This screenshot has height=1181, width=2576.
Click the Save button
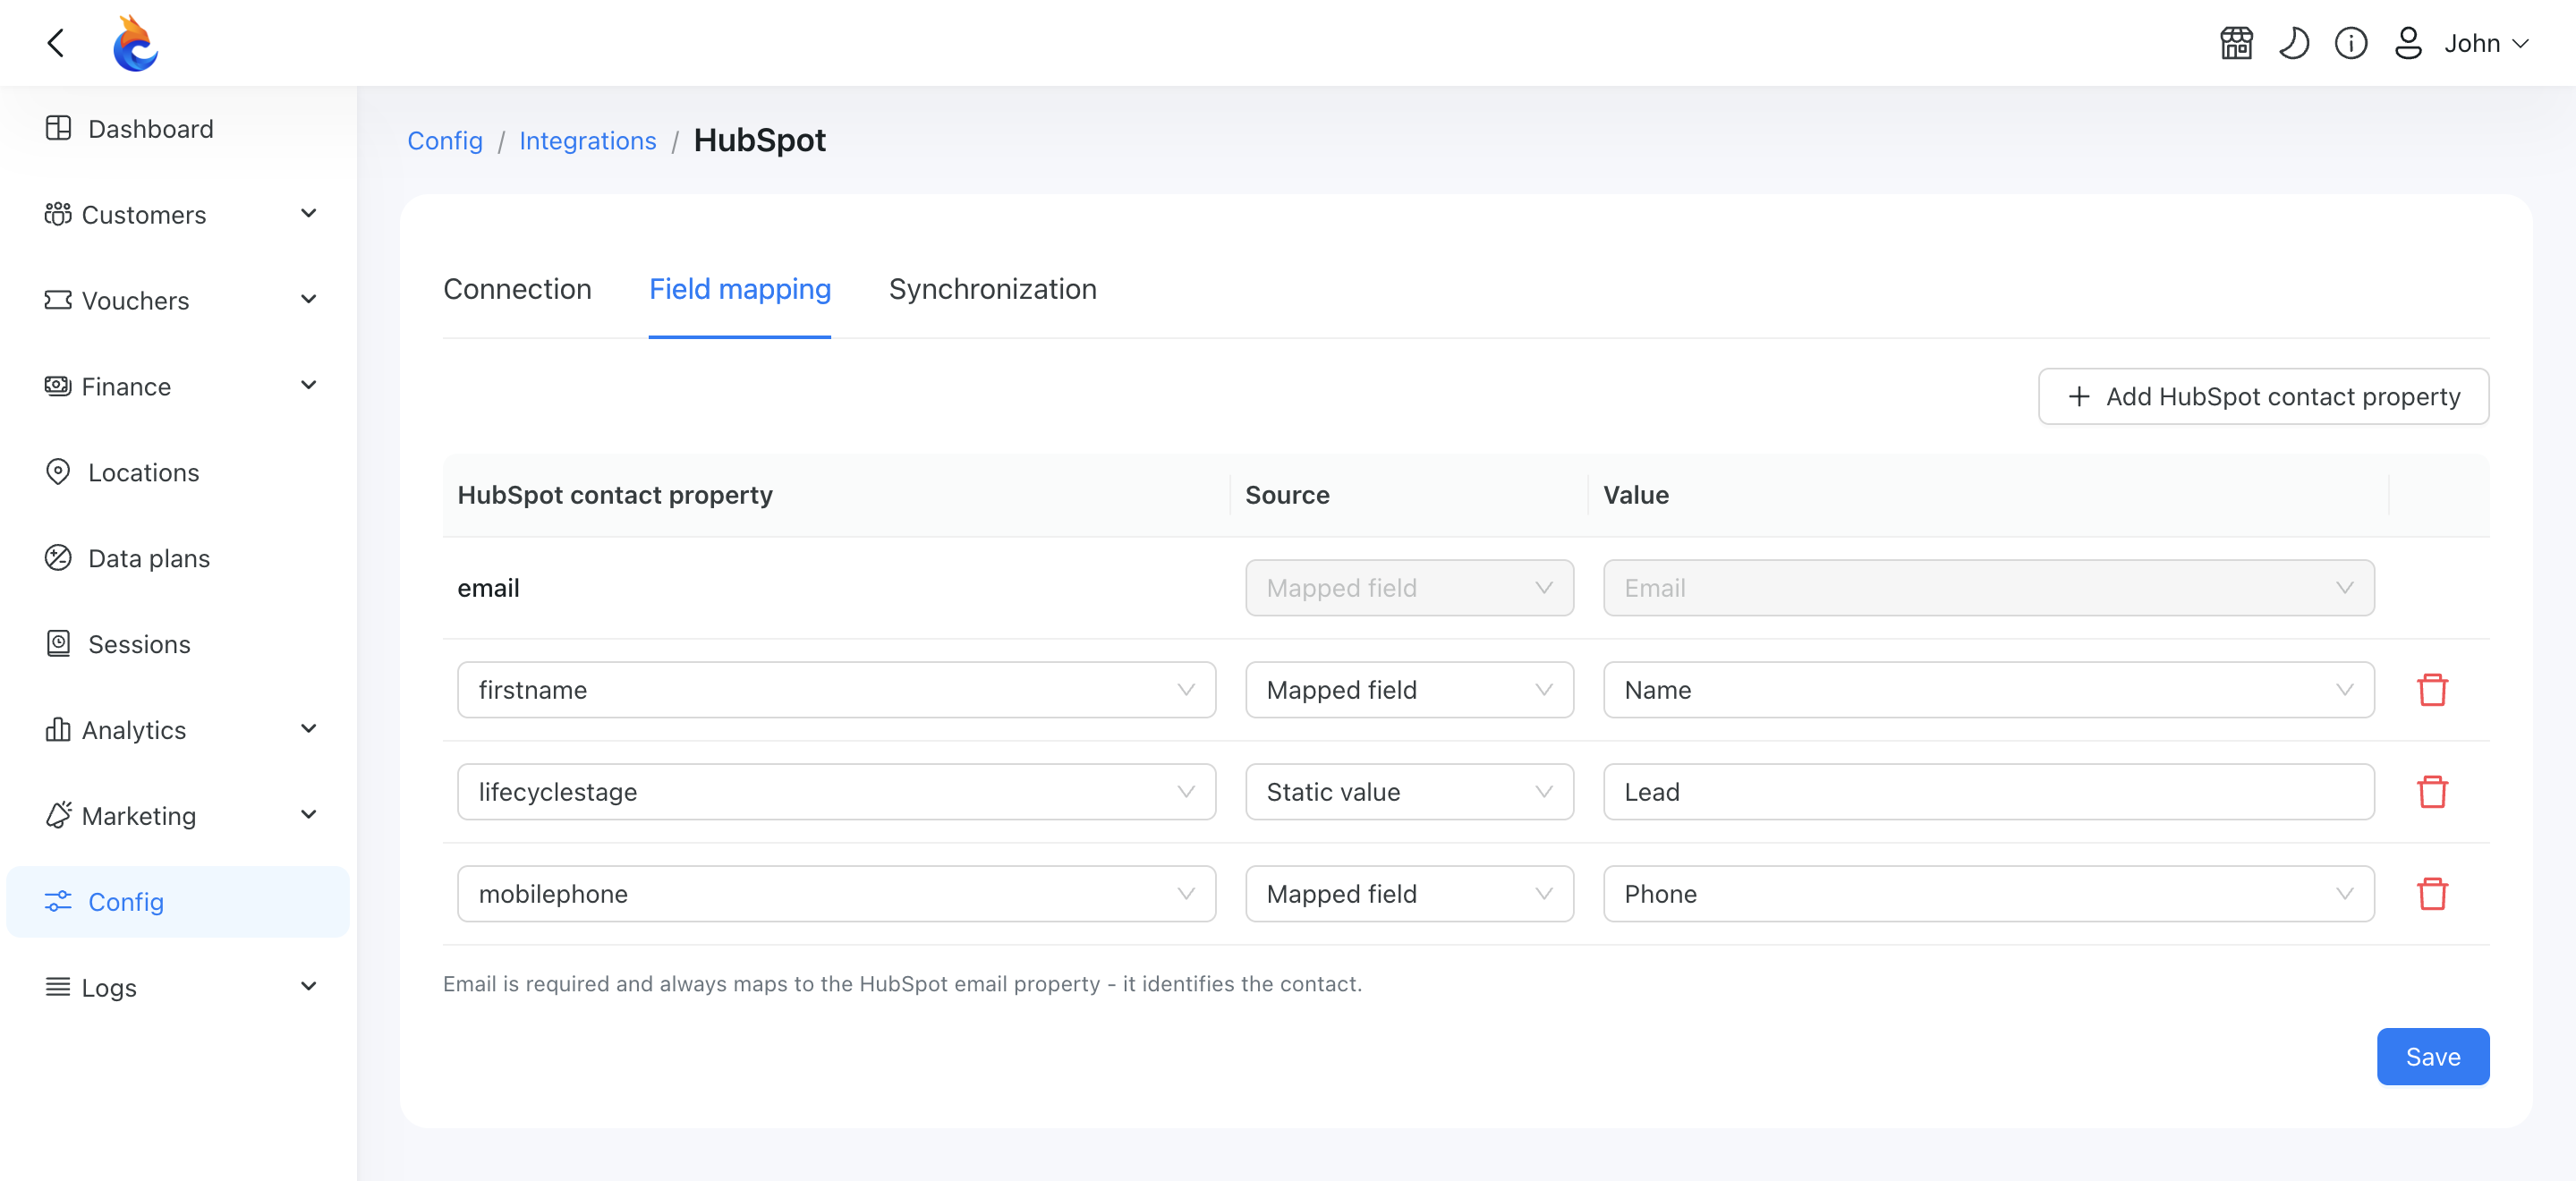[x=2432, y=1056]
